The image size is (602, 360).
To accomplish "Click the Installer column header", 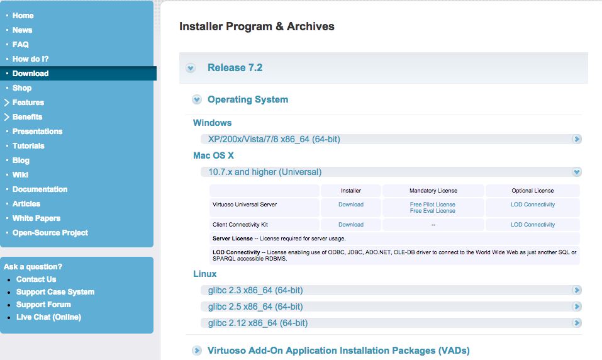I will pos(351,191).
